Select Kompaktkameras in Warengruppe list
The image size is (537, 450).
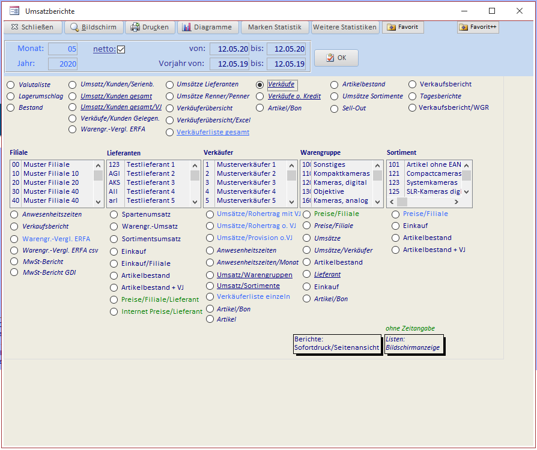(x=337, y=174)
